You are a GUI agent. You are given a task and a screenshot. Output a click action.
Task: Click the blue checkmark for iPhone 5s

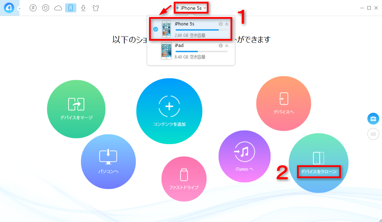tap(156, 29)
